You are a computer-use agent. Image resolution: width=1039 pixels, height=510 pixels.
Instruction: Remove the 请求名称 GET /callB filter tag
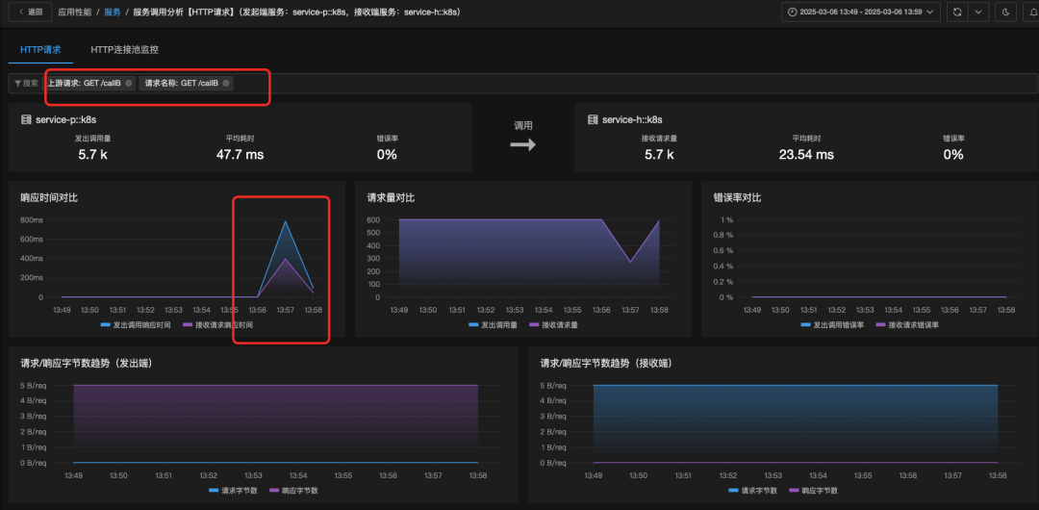click(x=226, y=84)
